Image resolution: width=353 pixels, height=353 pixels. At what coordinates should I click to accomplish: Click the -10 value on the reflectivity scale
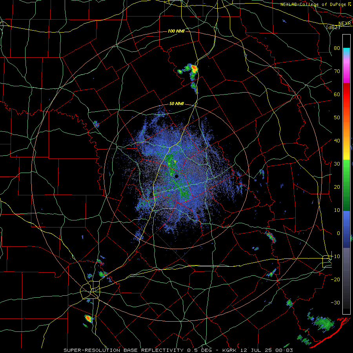335,257
